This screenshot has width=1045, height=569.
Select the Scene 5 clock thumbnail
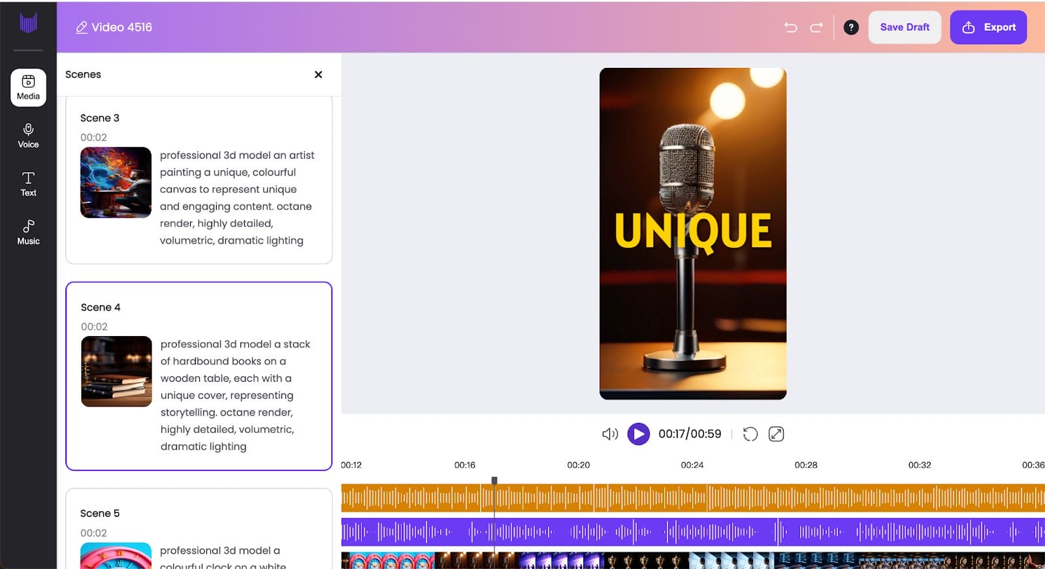pyautogui.click(x=116, y=556)
